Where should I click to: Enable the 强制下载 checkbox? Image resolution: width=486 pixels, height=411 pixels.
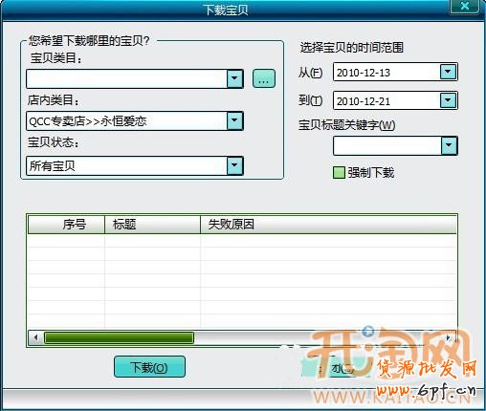[339, 173]
